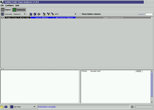
Task: Click the Destination Address column header
Action: (x=64, y=18)
